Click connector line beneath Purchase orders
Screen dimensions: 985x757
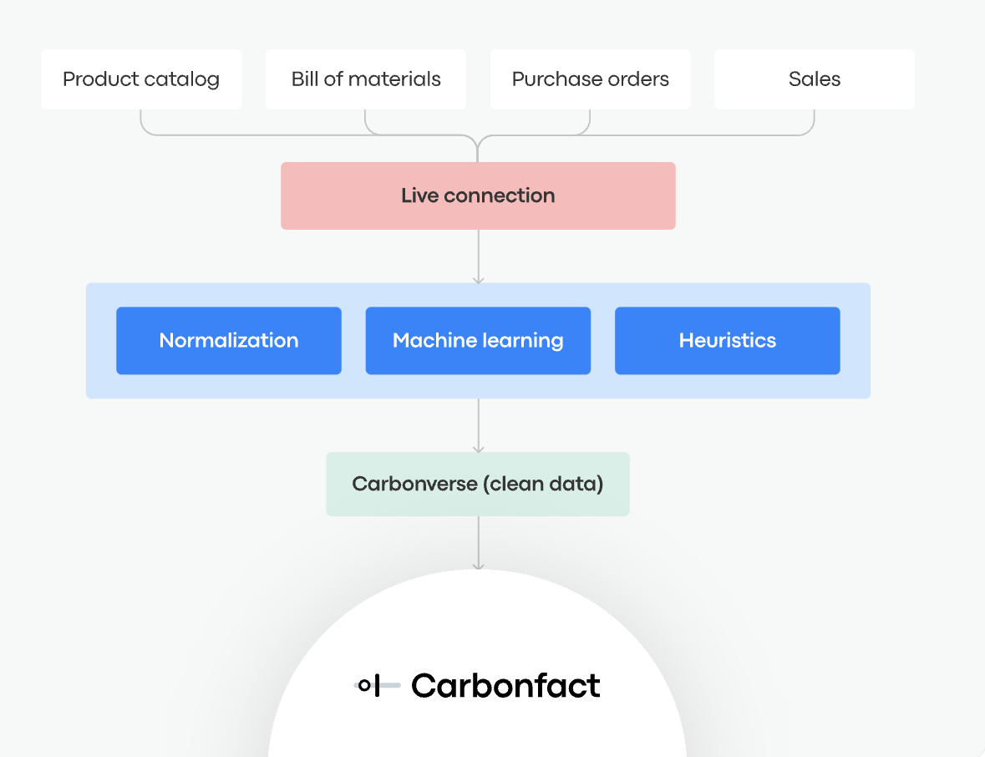pyautogui.click(x=590, y=121)
